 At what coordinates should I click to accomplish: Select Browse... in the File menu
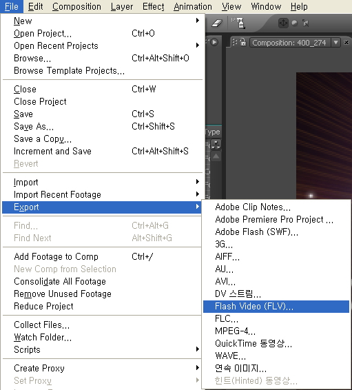102,58
